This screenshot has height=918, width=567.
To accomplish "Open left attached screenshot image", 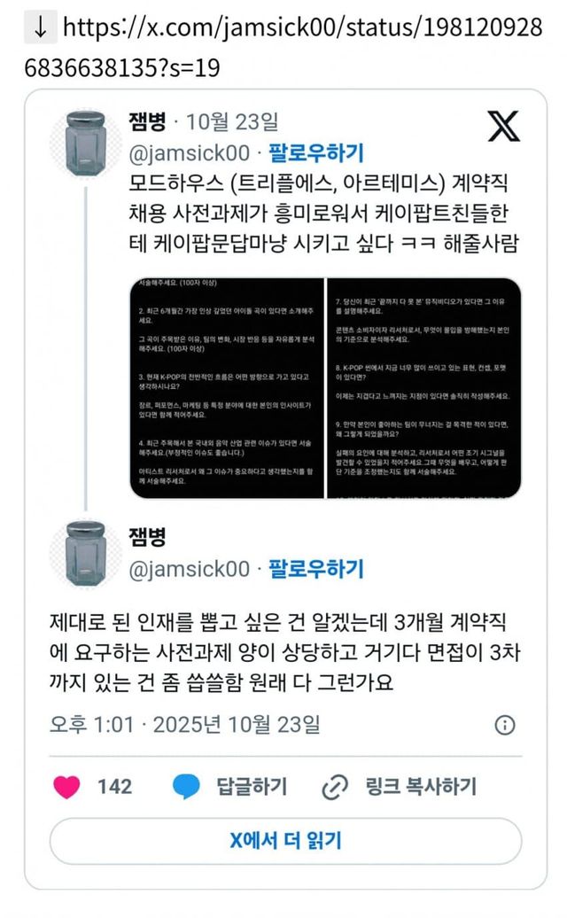I will pos(227,388).
